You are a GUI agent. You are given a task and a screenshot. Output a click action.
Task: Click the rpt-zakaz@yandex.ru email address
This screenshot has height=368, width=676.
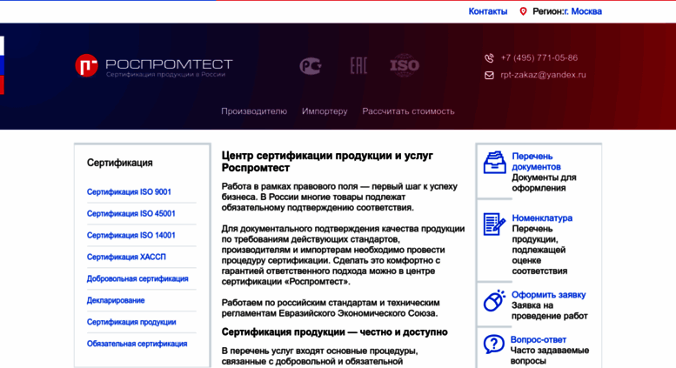(543, 75)
